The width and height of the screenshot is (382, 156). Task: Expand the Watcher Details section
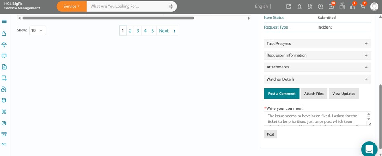(318, 79)
